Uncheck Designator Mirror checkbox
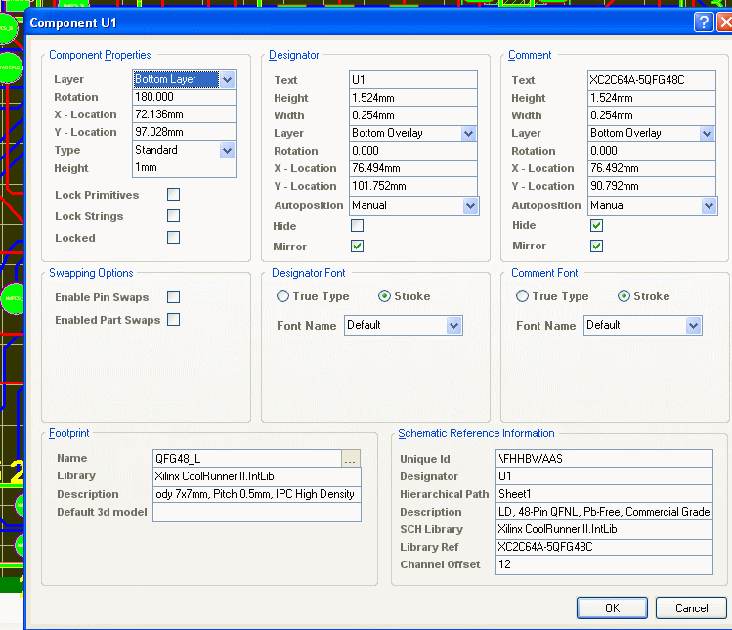This screenshot has height=630, width=732. coord(357,247)
